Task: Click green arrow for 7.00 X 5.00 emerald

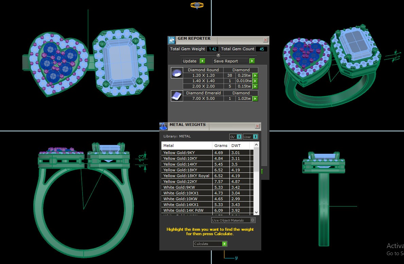Action: (x=255, y=99)
